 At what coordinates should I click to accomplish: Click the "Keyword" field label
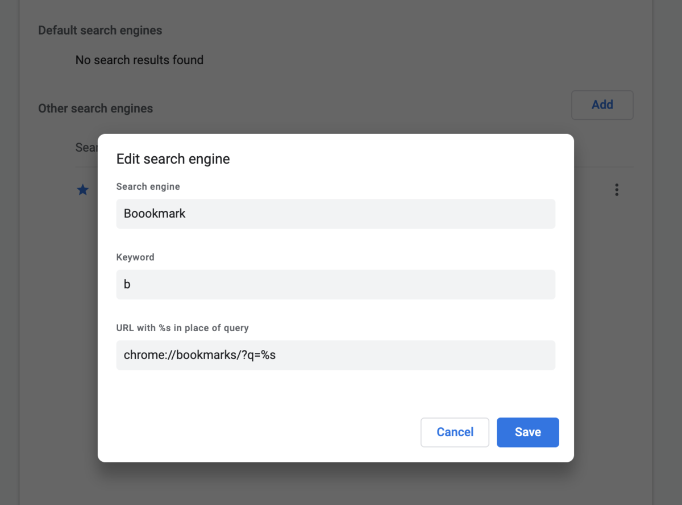[x=135, y=257]
